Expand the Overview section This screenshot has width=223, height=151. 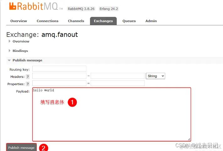(x=19, y=41)
